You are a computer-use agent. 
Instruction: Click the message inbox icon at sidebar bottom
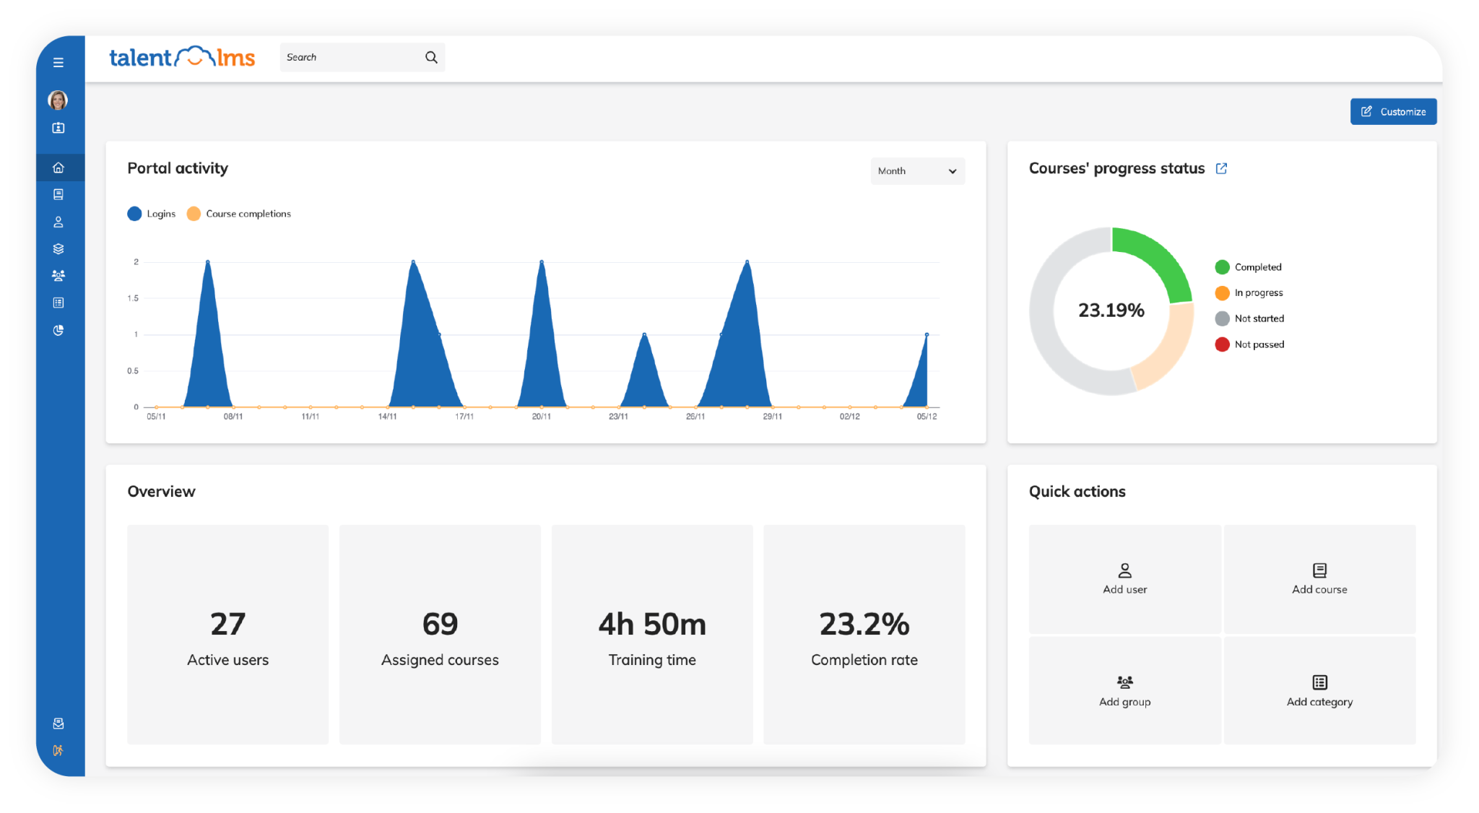tap(58, 723)
